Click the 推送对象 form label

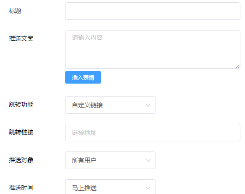tap(21, 160)
